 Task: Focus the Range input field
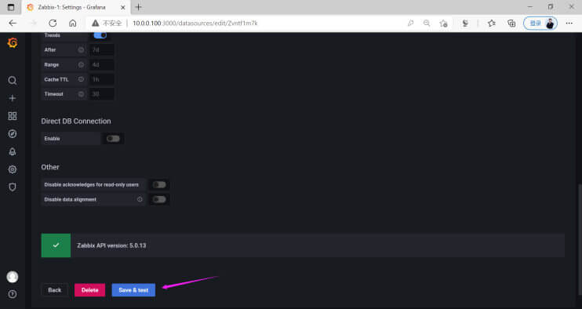point(101,64)
